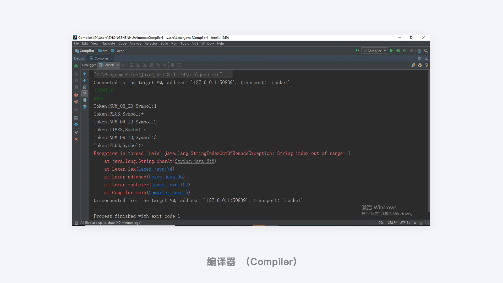The height and width of the screenshot is (283, 503).
Task: Open the debug Settings gear with arrow
Action: click(x=76, y=124)
